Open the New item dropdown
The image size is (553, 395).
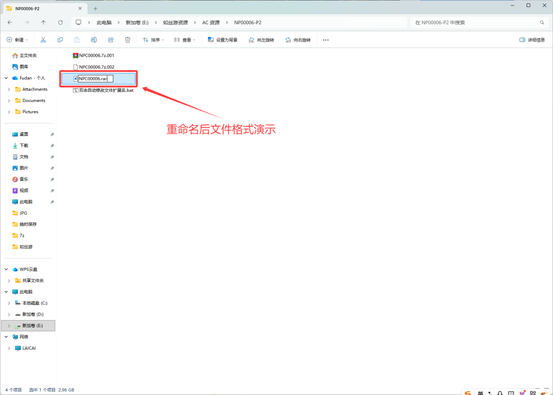(17, 40)
